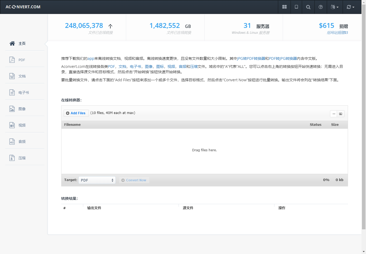The width and height of the screenshot is (366, 254).
Task: Click the 视频 link in the intro paragraph
Action: pos(171,67)
